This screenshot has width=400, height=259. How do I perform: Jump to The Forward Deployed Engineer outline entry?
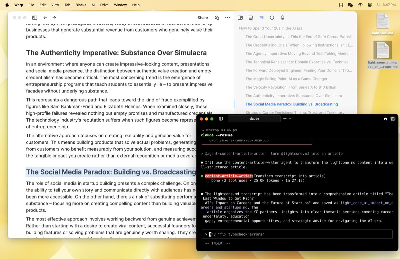pos(299,70)
